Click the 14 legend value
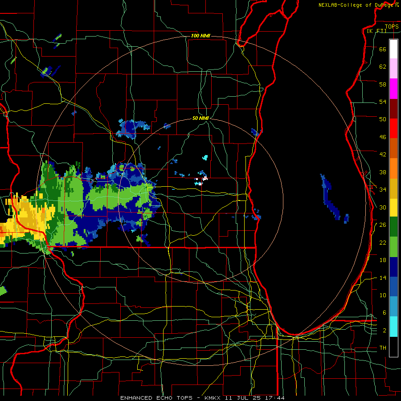Viewport: 401px width, 401px height. [383, 278]
